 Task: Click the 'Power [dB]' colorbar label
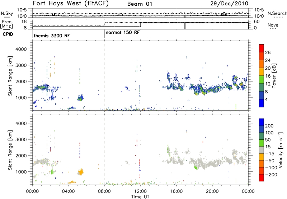tap(274, 76)
